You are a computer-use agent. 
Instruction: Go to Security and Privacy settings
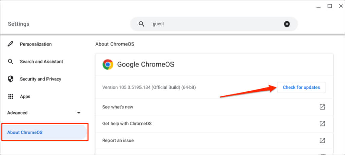pos(40,79)
